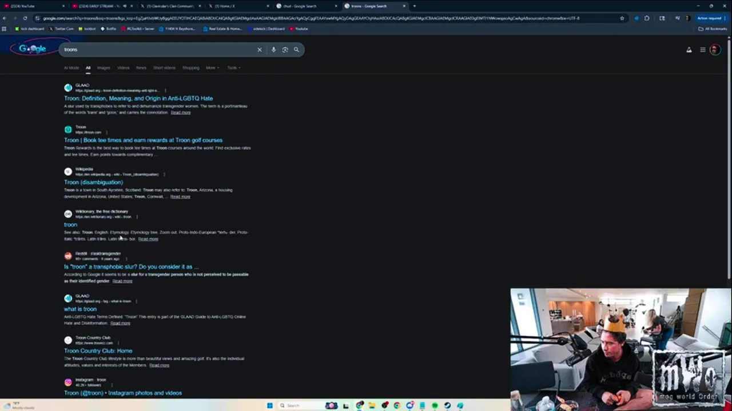Image resolution: width=732 pixels, height=411 pixels.
Task: Open the Reddit transphobic slur result
Action: click(x=132, y=267)
